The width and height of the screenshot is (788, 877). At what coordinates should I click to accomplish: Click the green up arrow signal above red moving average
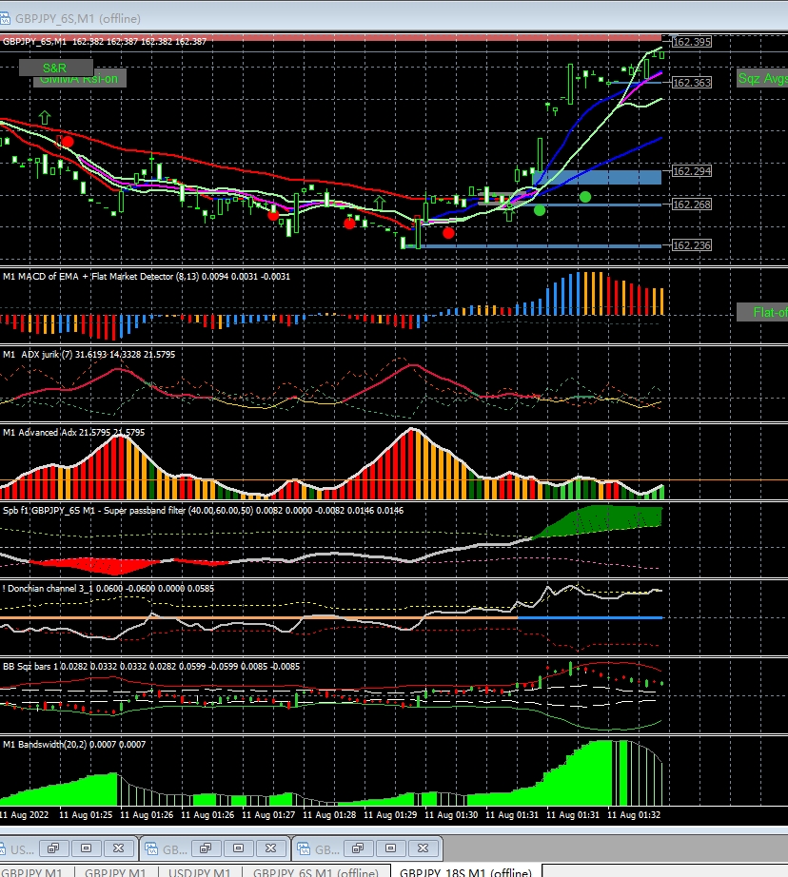tap(44, 117)
